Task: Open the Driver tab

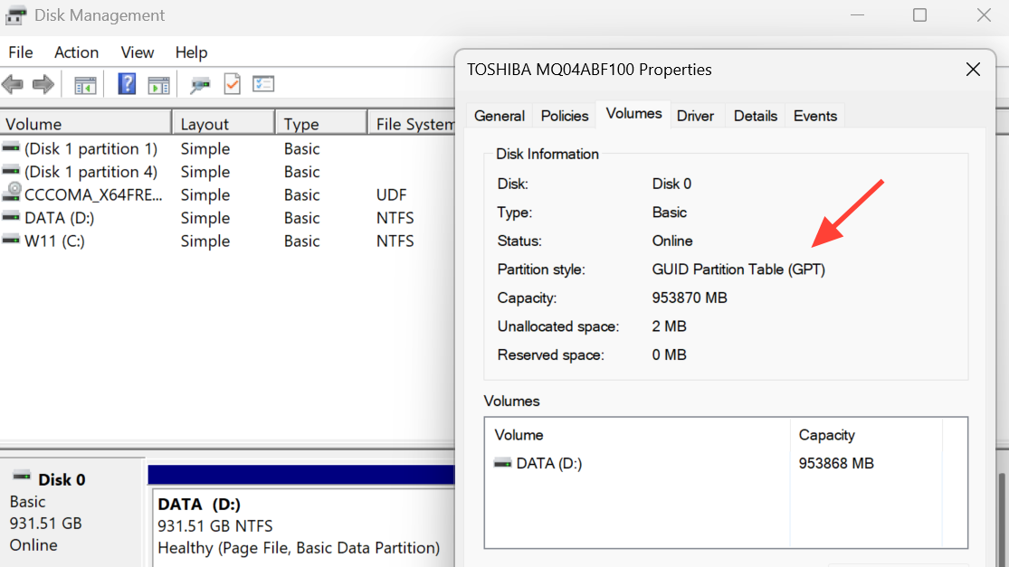Action: 695,116
